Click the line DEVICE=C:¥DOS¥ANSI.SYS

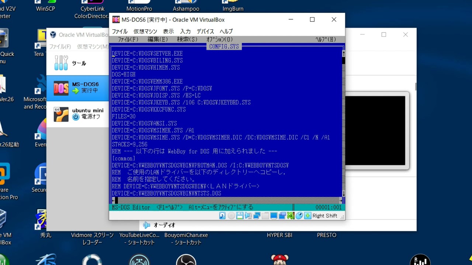pyautogui.click(x=144, y=123)
